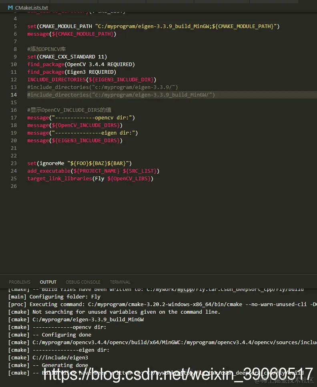Click target_link_libraries(Fly line

click(x=90, y=178)
